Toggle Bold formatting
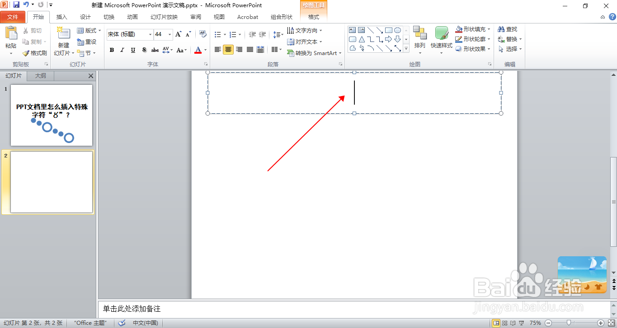The image size is (617, 328). tap(112, 50)
